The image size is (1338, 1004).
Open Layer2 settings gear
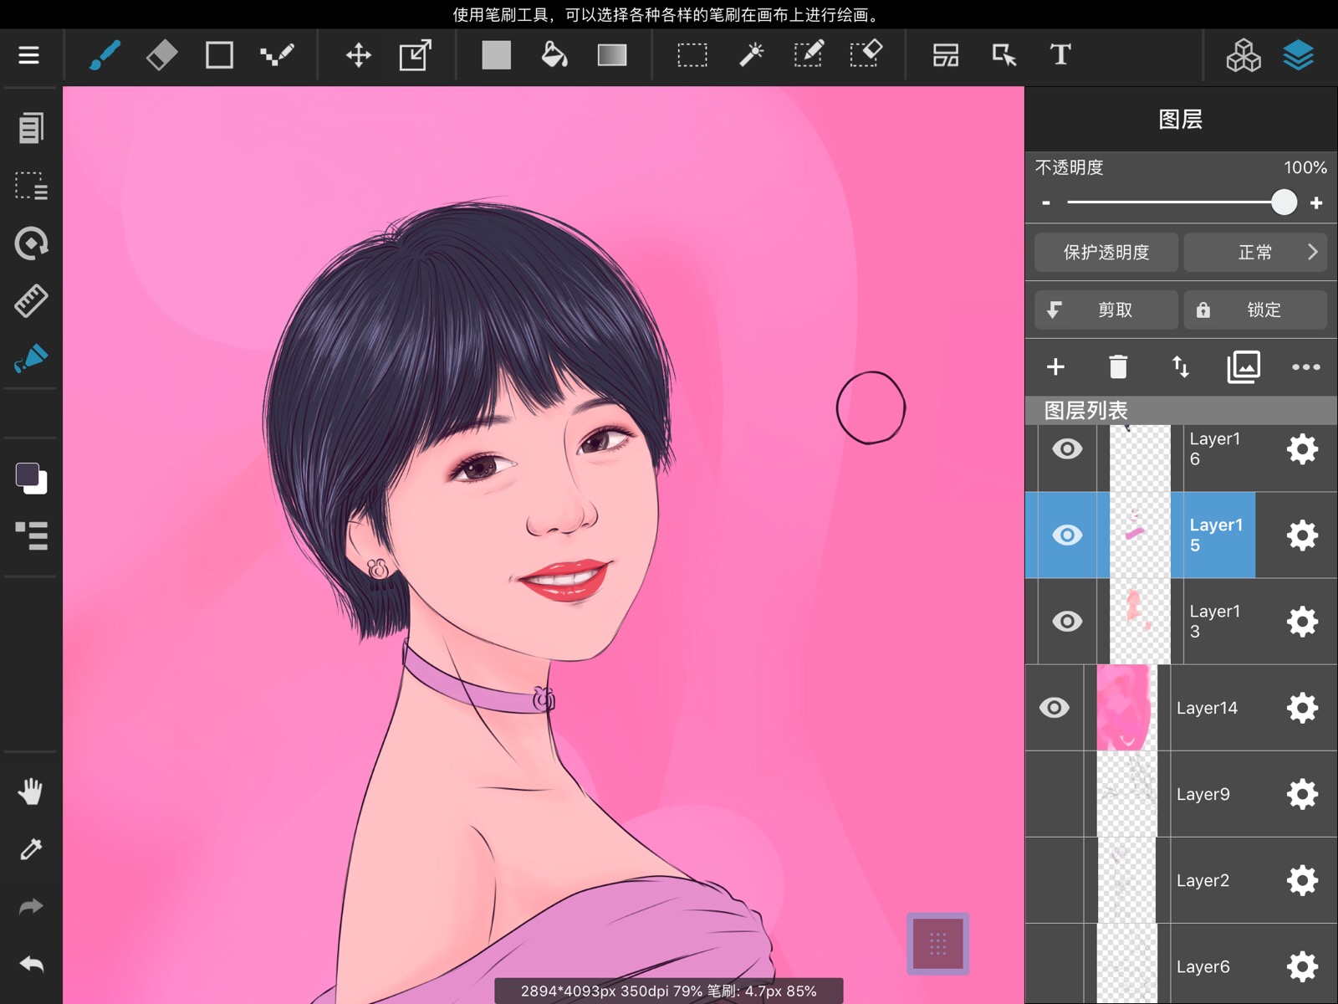(x=1302, y=880)
